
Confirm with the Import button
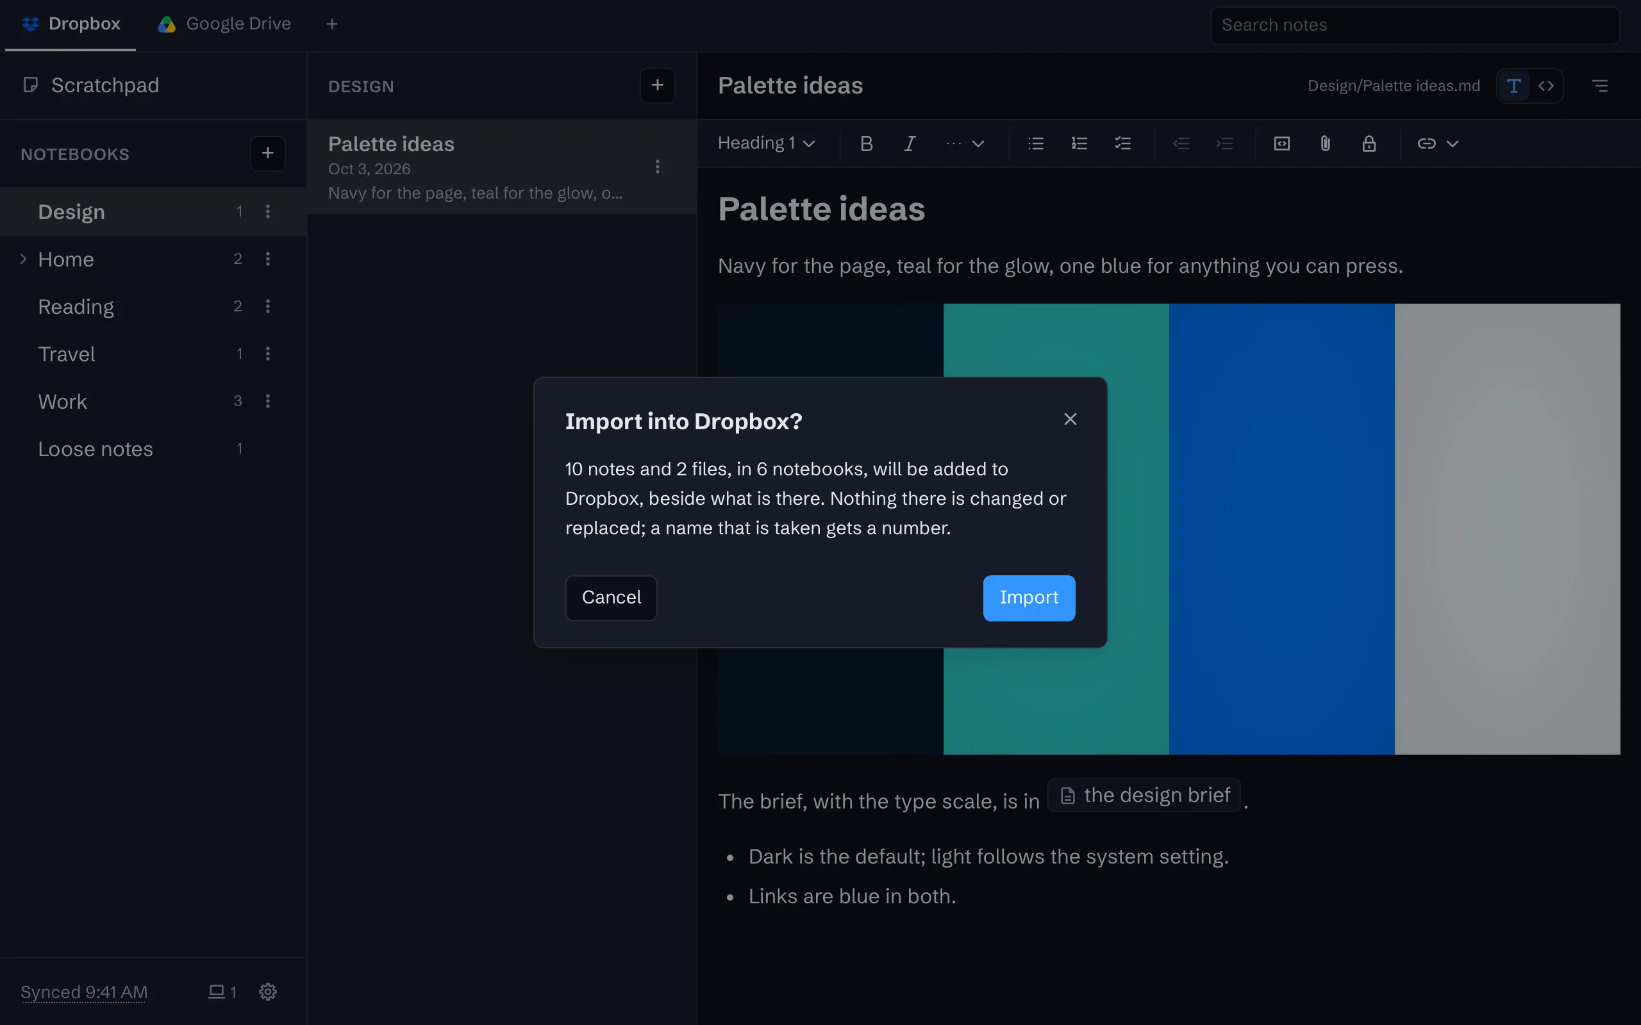point(1029,598)
